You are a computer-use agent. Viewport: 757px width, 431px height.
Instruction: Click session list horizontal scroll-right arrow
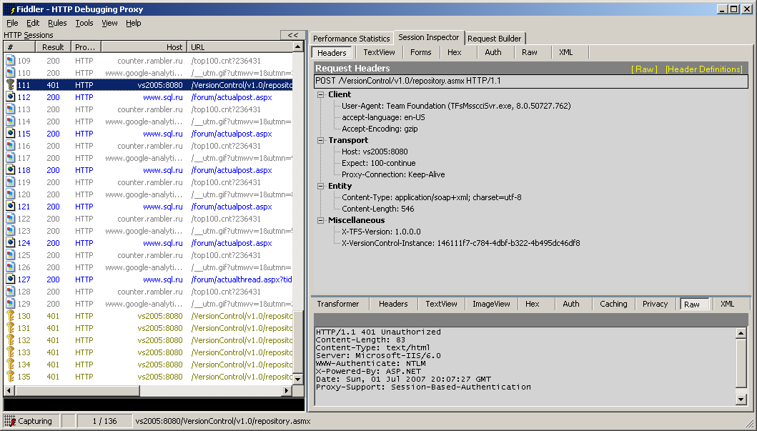coord(287,390)
